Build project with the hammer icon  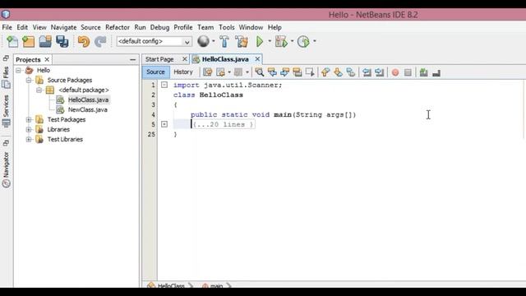[224, 42]
